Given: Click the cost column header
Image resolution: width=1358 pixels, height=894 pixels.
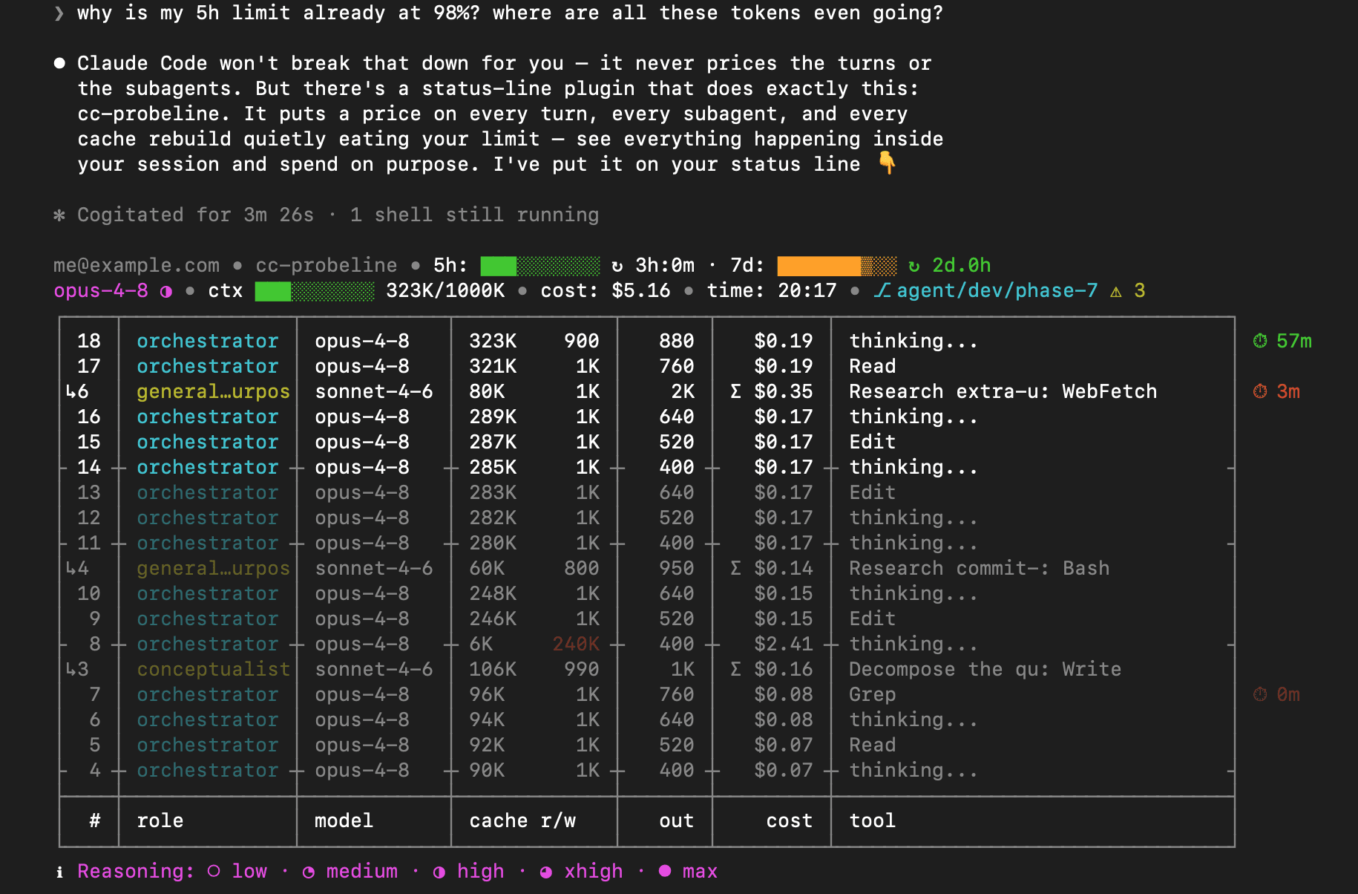Looking at the screenshot, I should coord(789,820).
